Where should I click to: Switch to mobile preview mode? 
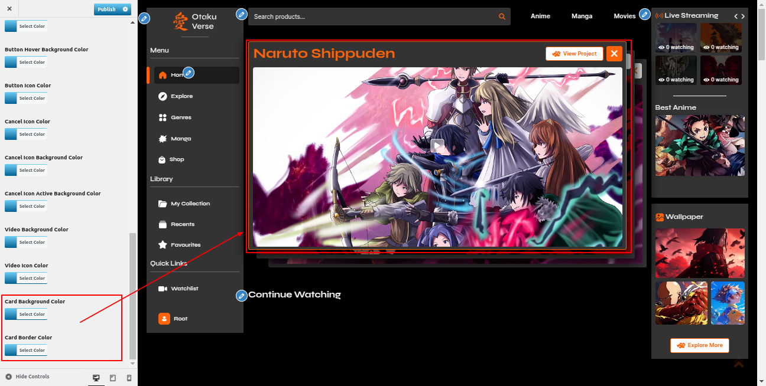[x=129, y=378]
